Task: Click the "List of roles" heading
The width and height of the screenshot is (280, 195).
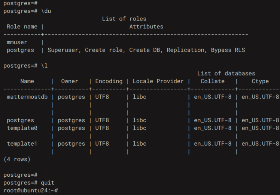Action: [124, 19]
